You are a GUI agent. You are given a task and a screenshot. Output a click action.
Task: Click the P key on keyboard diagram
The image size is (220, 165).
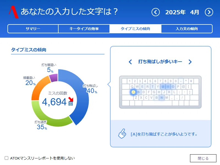click(178, 87)
